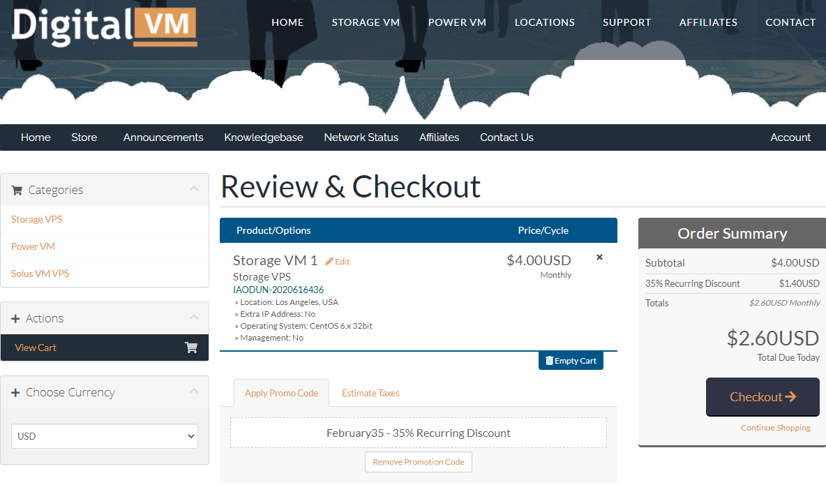This screenshot has height=485, width=826.
Task: Open Store in the dark menu bar
Action: click(x=84, y=137)
